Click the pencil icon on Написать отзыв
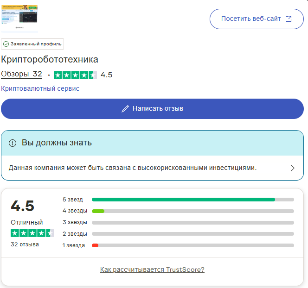The width and height of the screenshot is (308, 288). pos(125,109)
